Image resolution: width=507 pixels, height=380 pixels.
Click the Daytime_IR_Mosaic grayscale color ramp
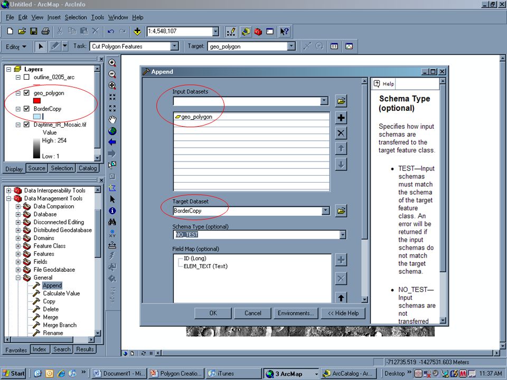point(36,148)
